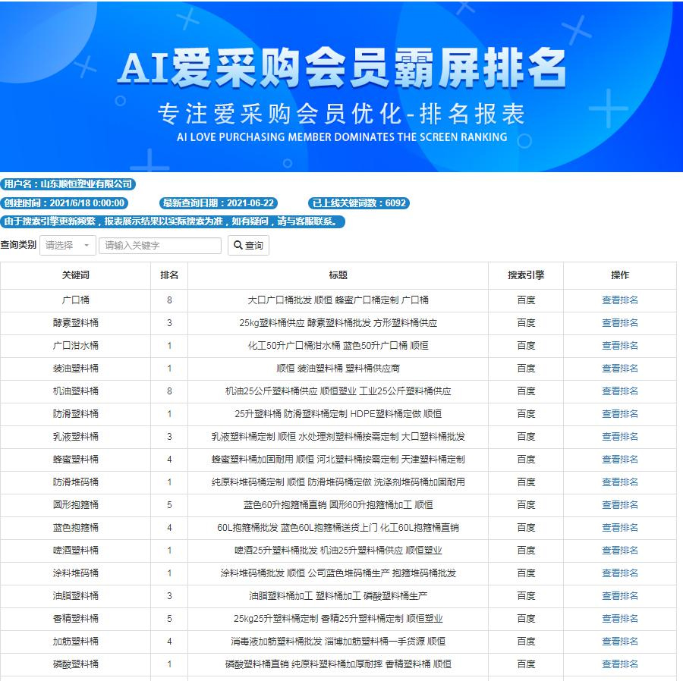Image resolution: width=683 pixels, height=681 pixels.
Task: Select the keyword cell 磷酸塑料桶
Action: (75, 664)
